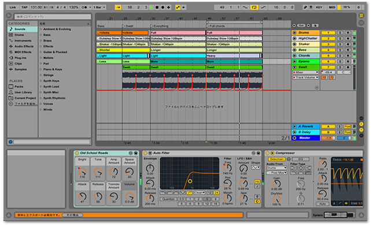Select the Audio Effects category

[23, 46]
